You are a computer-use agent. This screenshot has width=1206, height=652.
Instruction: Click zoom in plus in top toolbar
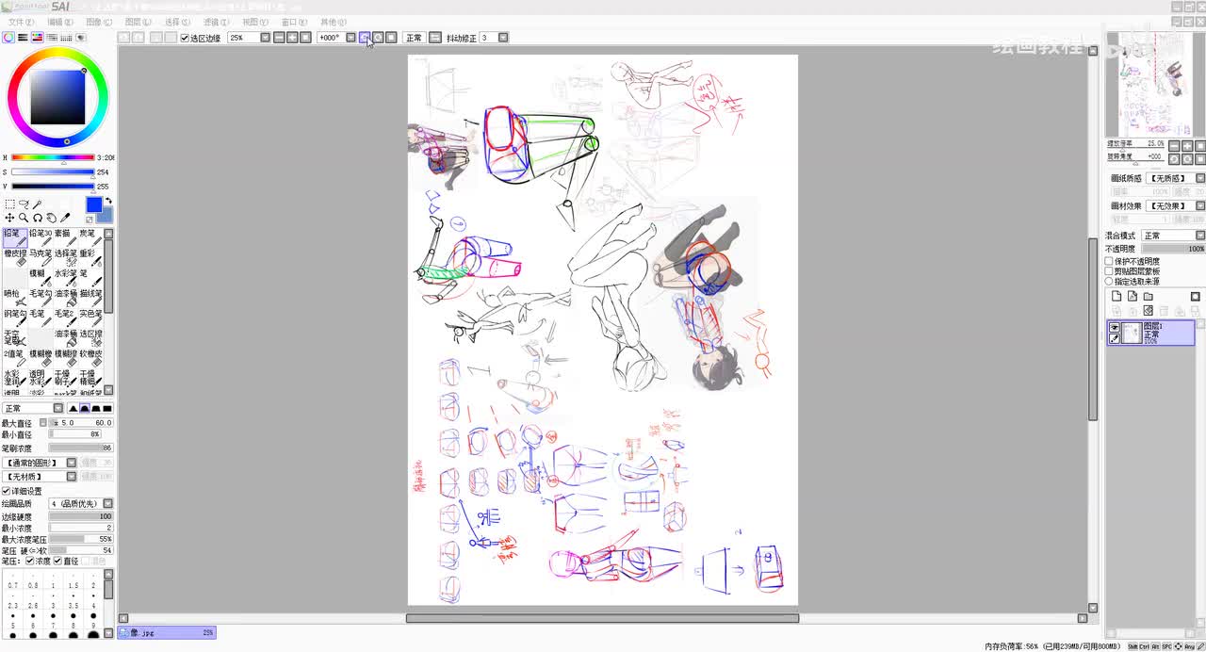coord(292,38)
